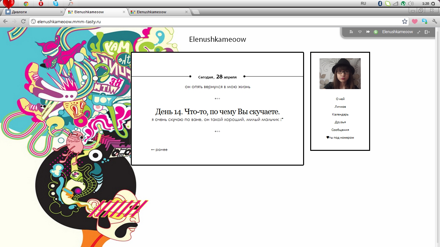
Task: Click three-dots under the День 14 post
Action: (x=217, y=132)
